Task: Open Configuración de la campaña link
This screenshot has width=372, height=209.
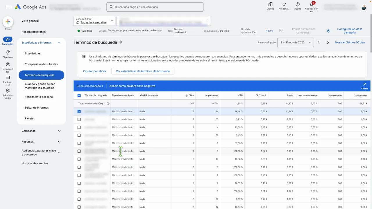Action: (350, 31)
